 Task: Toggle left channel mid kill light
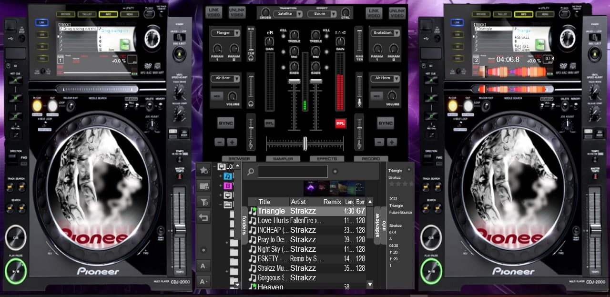point(283,51)
